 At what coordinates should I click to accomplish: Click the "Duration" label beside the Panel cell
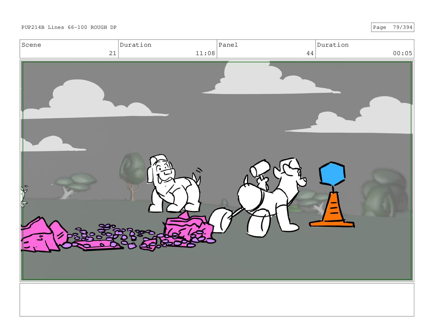coord(333,45)
